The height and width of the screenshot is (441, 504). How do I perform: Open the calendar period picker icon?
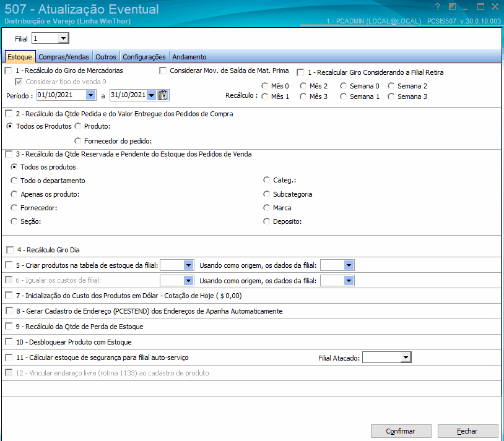(x=163, y=95)
